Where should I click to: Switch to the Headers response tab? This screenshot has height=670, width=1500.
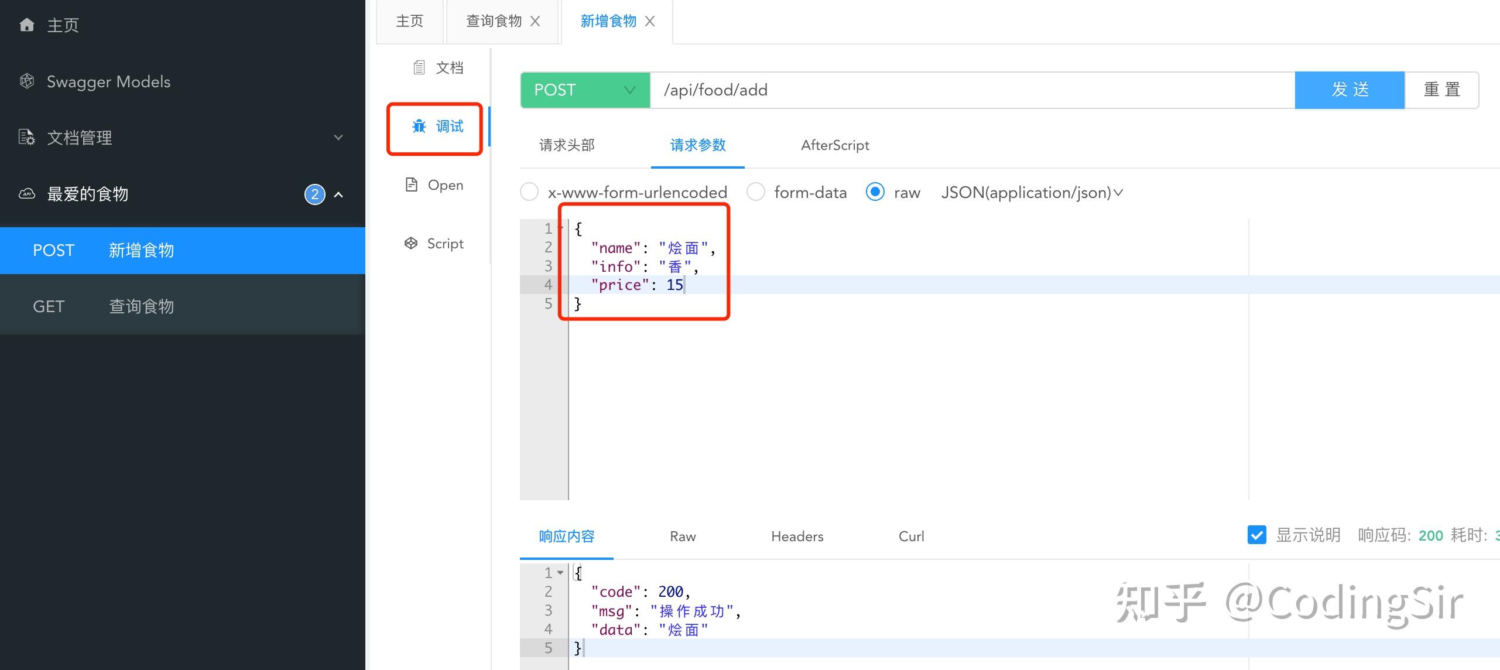(x=797, y=536)
